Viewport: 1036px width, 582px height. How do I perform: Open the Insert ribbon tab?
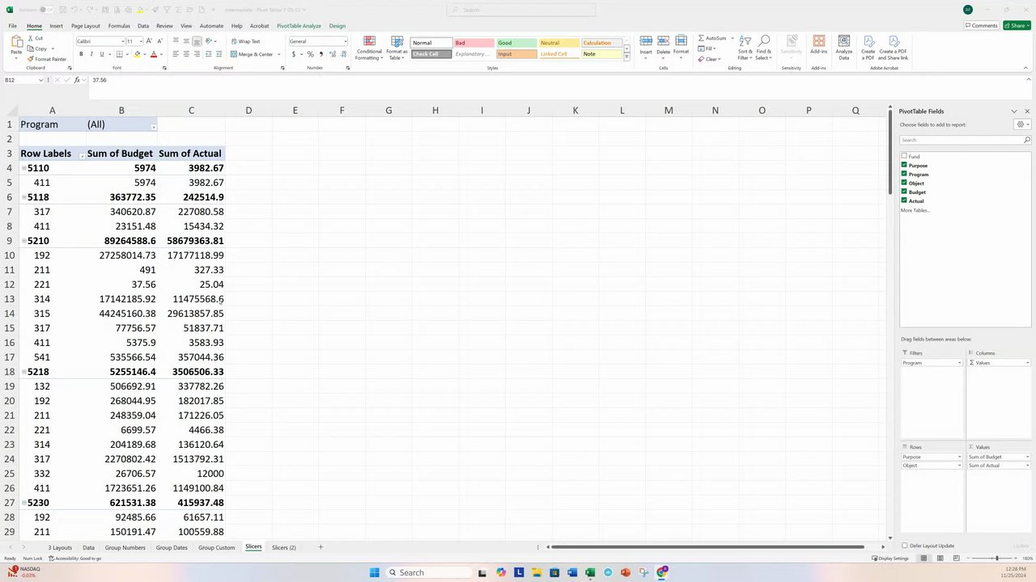click(x=56, y=26)
